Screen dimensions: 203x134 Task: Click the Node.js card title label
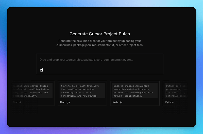tap(117, 102)
